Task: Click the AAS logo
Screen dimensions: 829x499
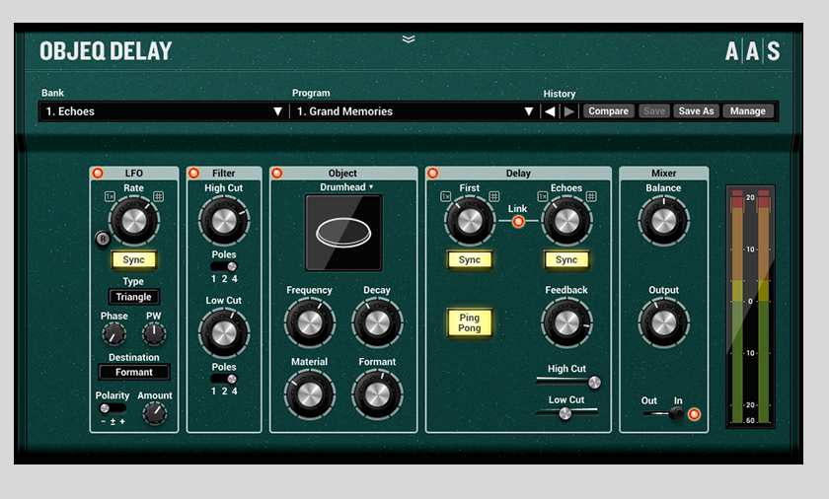Action: click(752, 51)
